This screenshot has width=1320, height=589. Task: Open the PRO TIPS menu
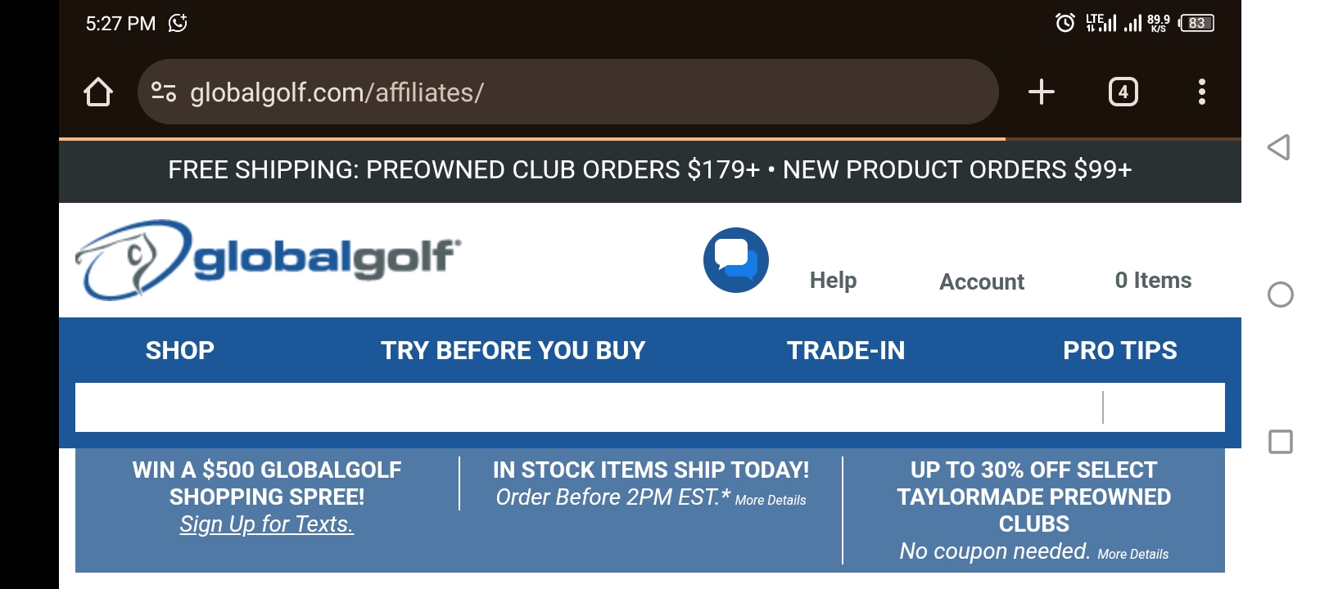(x=1119, y=350)
